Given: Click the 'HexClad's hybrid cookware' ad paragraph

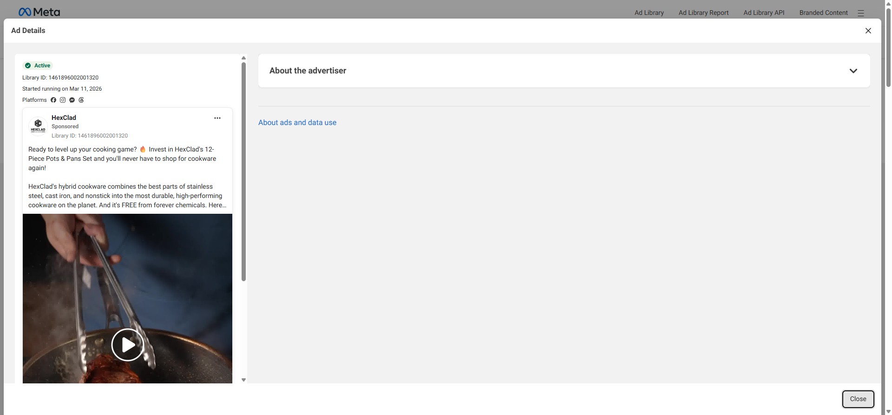Looking at the screenshot, I should (127, 196).
